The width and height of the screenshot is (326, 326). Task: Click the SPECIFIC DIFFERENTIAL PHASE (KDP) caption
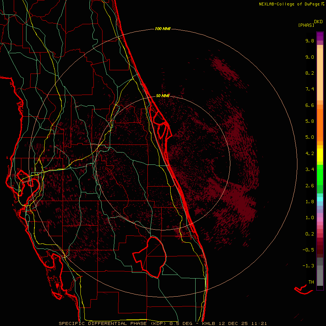point(113,323)
